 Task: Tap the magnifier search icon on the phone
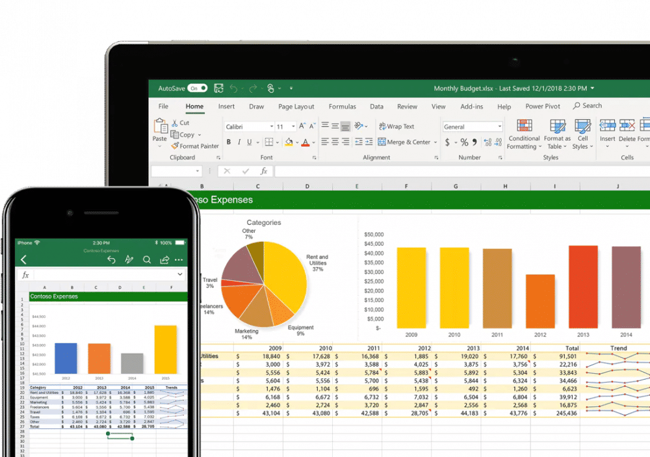(147, 260)
